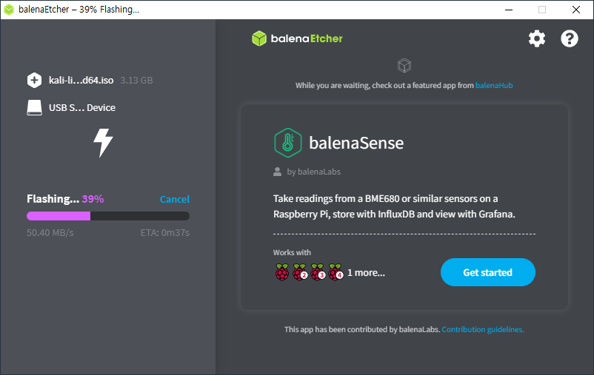This screenshot has width=594, height=375.
Task: Click the lightning bolt flash icon
Action: (x=103, y=143)
